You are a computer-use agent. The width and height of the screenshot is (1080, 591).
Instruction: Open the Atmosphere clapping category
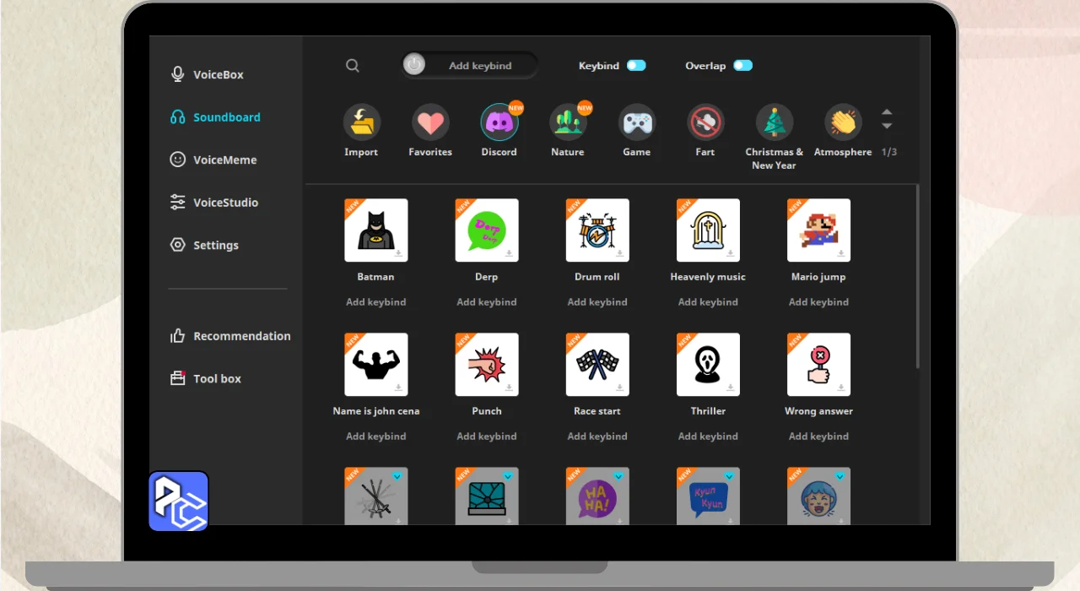click(x=843, y=123)
